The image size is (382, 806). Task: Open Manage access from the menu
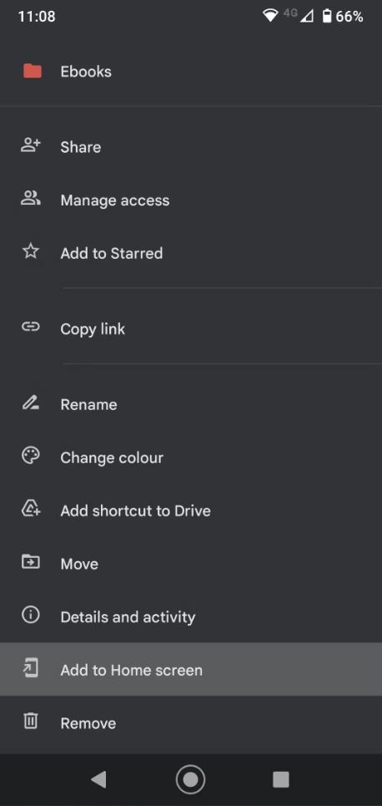coord(191,200)
